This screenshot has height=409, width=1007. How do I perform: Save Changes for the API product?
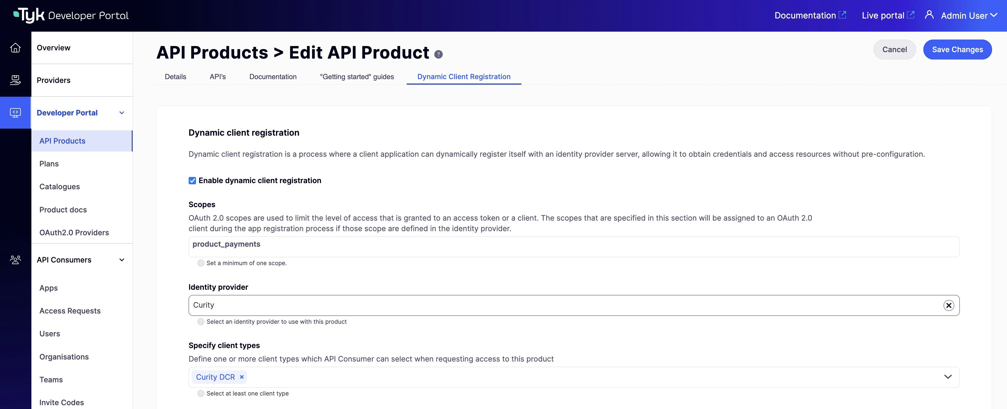[x=957, y=49]
